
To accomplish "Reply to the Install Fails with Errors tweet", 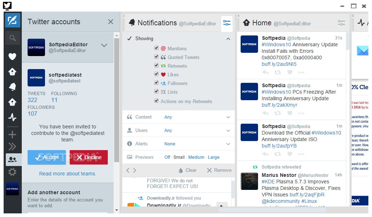I will pos(265,72).
